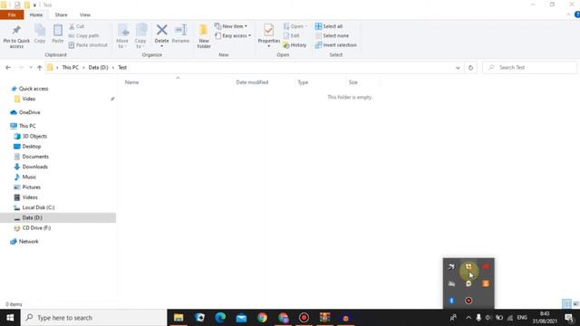580x326 pixels.
Task: Open the File menu tab
Action: tap(12, 14)
